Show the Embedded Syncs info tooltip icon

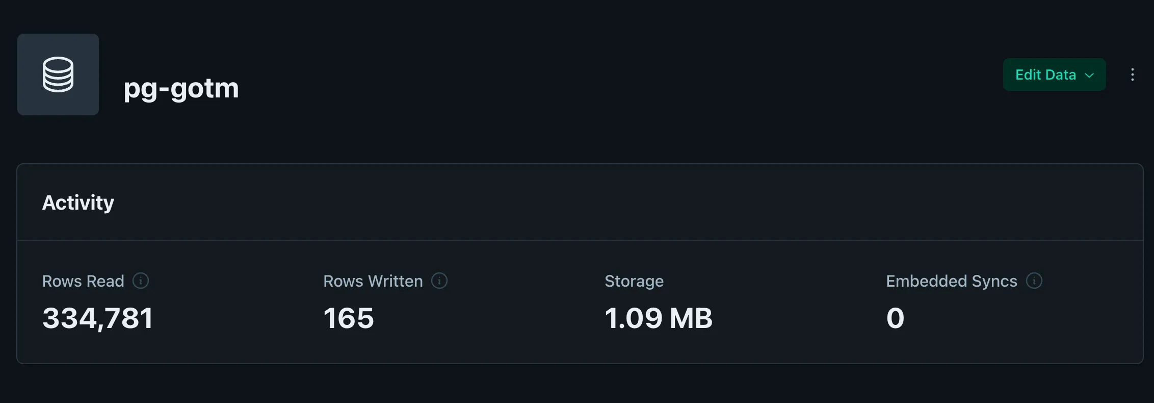point(1034,281)
